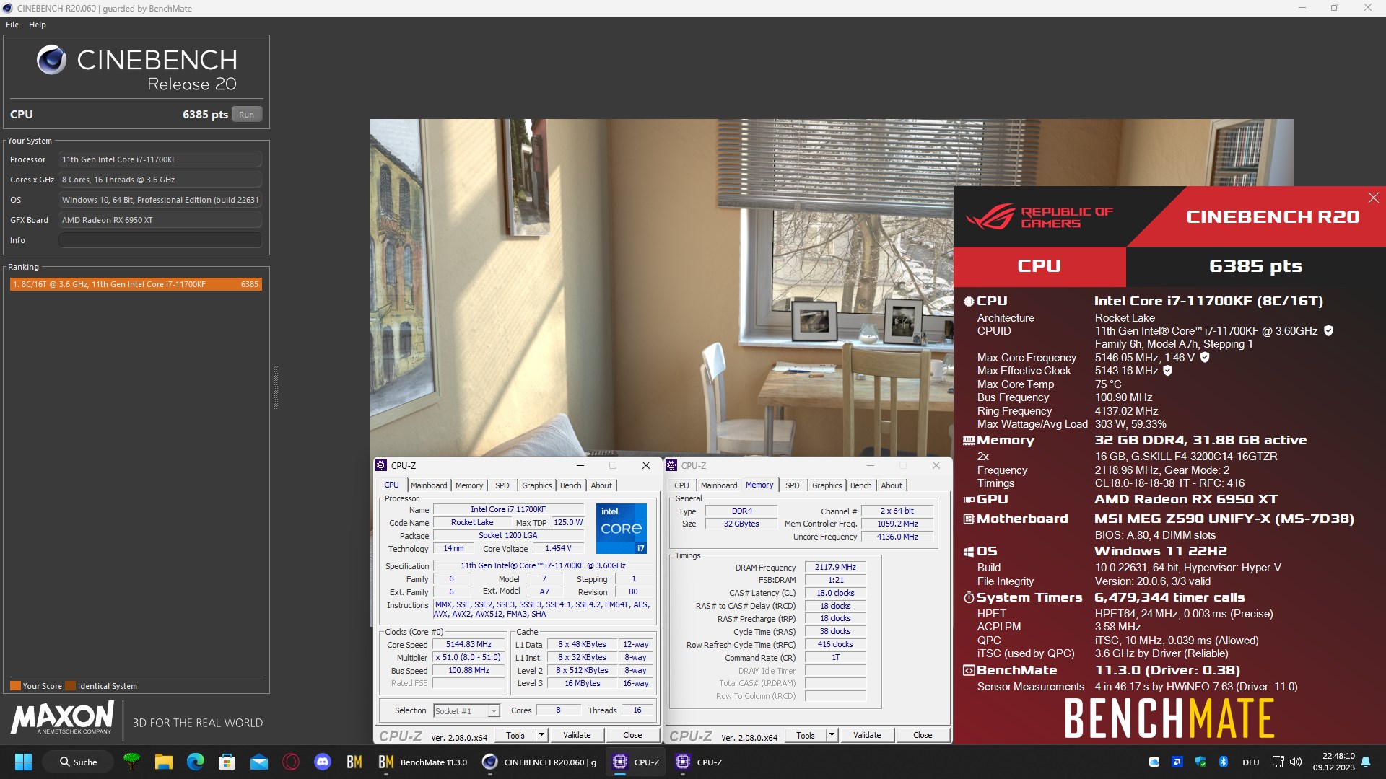This screenshot has height=779, width=1386.
Task: Click the Info input field in Cinebench
Action: 160,240
